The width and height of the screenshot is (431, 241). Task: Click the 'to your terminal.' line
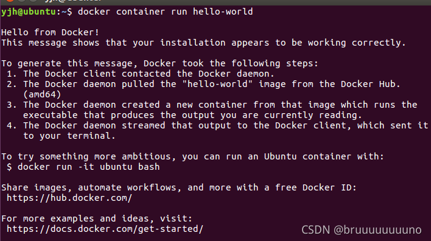coord(69,136)
